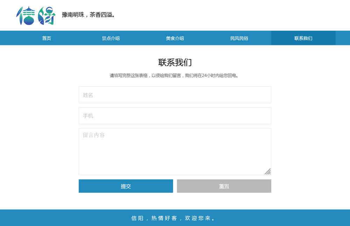Open the 民风民俗 navigation item
The width and height of the screenshot is (350, 226).
pos(239,38)
